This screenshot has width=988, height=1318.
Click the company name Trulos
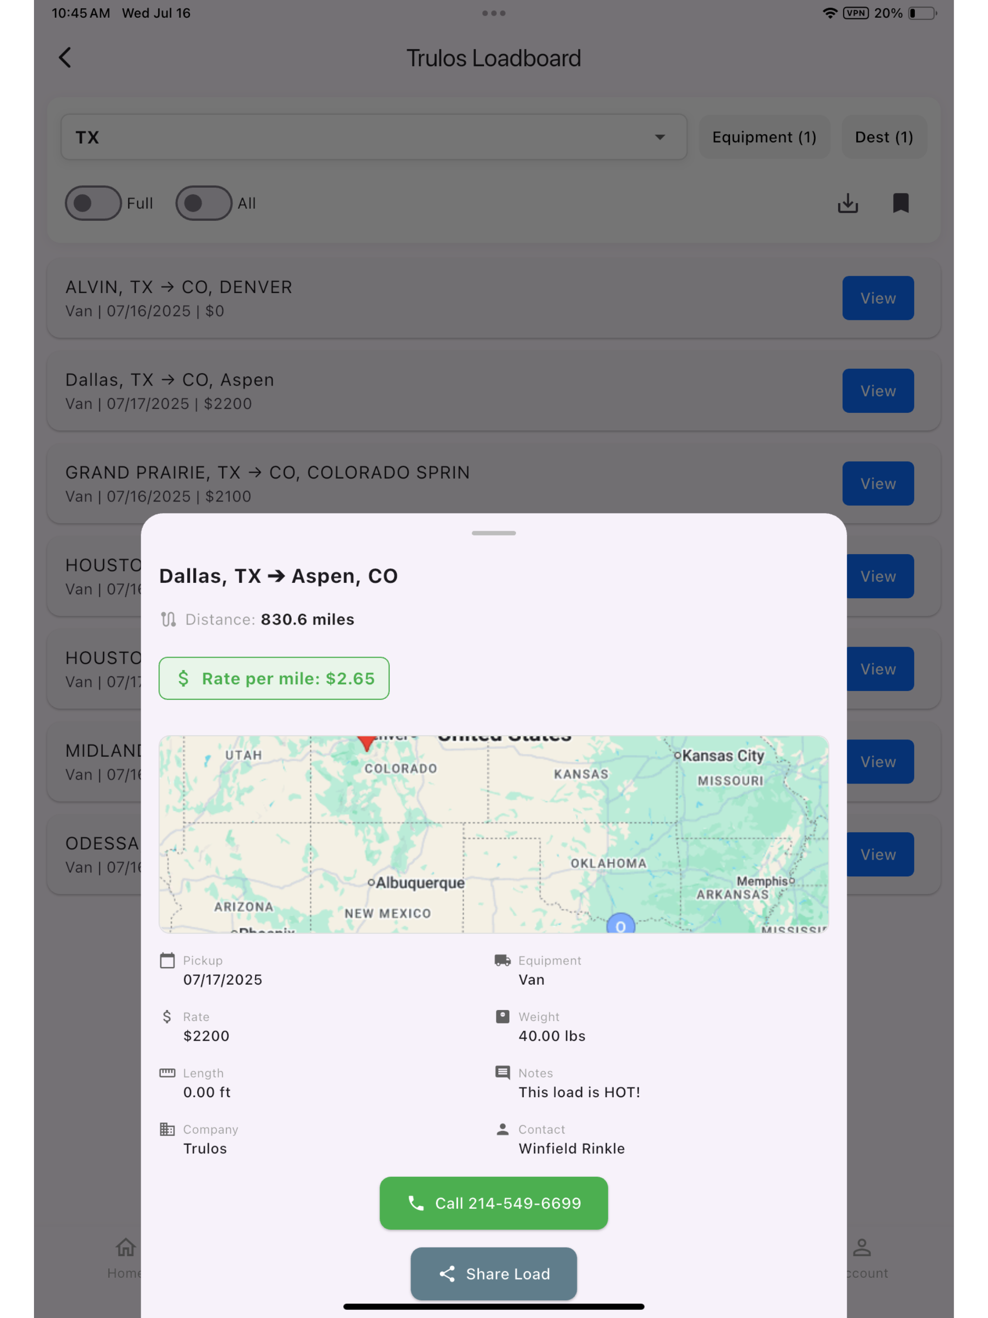tap(205, 1148)
